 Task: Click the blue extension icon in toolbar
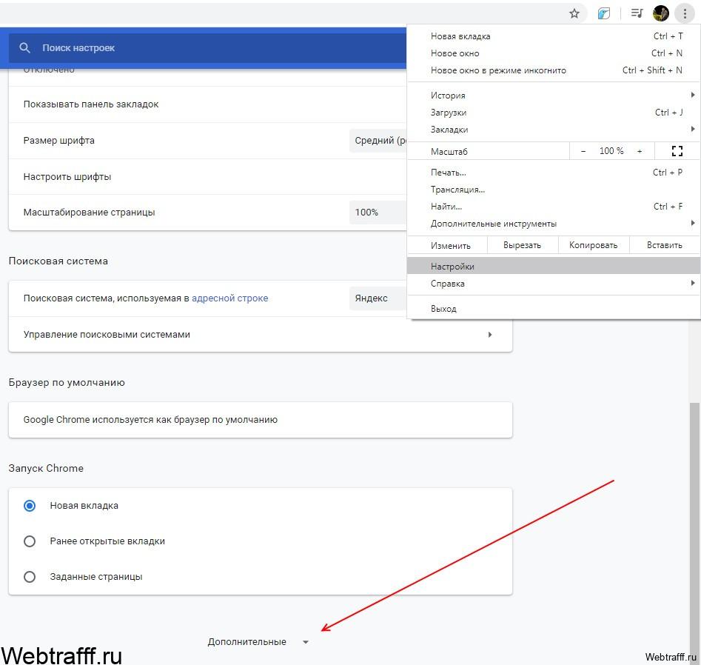point(604,13)
